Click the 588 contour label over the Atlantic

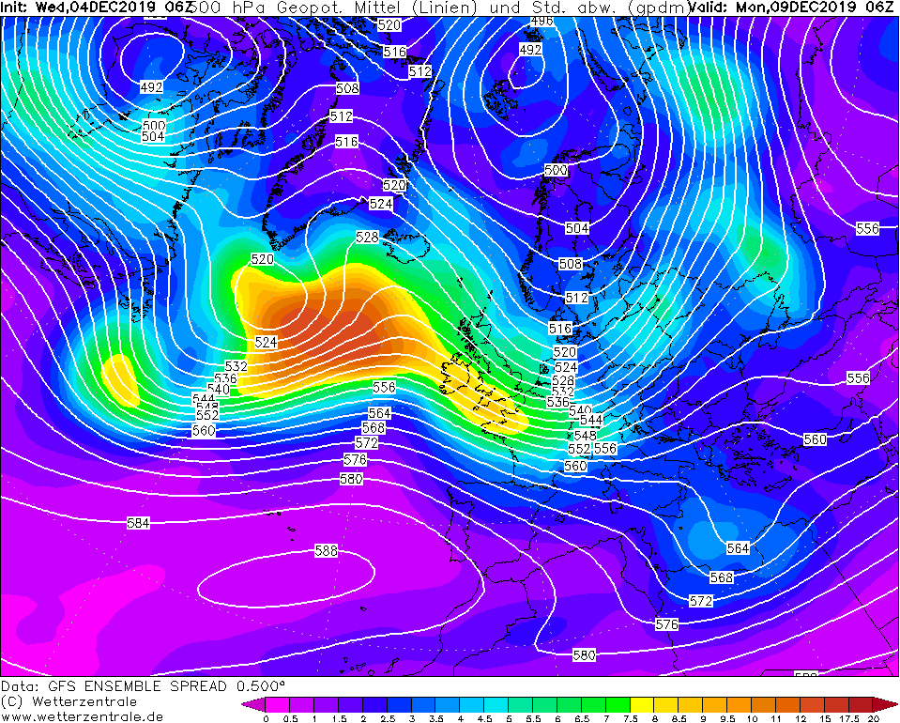[x=326, y=551]
